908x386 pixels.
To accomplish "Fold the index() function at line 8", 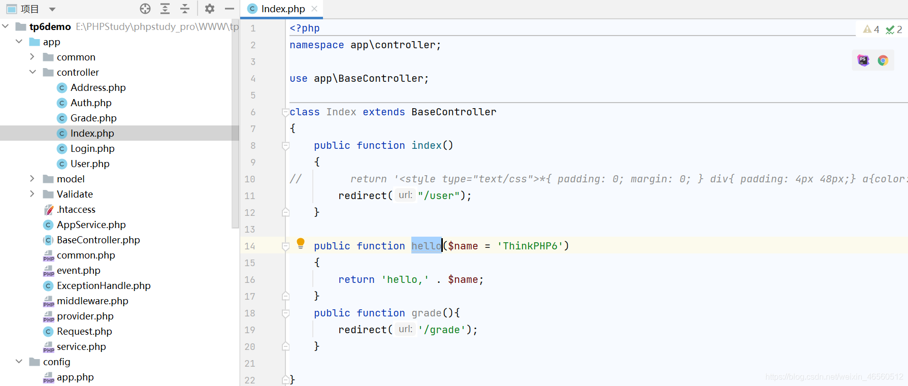I will 285,146.
